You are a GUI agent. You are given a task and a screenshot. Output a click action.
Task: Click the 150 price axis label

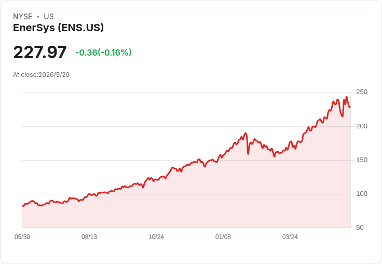(x=362, y=160)
